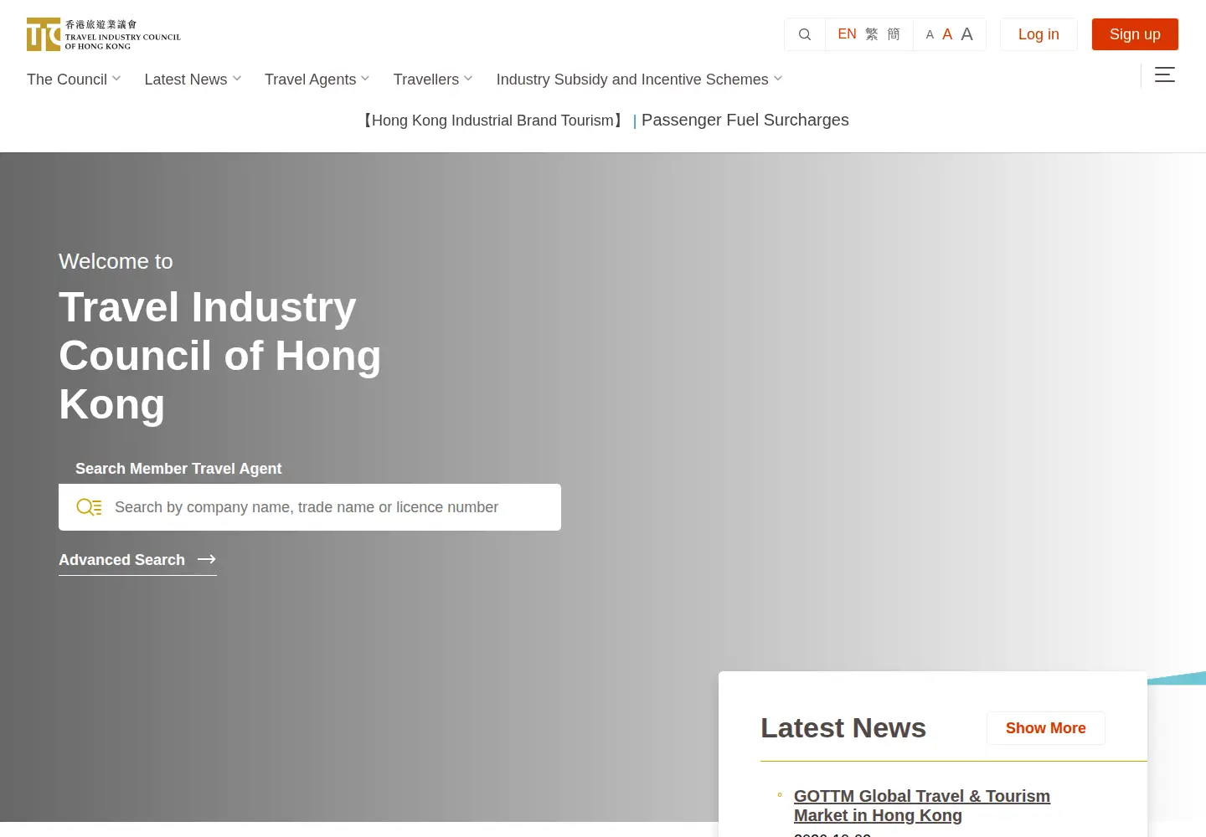Click the Search Member Travel Agent label

pos(178,469)
